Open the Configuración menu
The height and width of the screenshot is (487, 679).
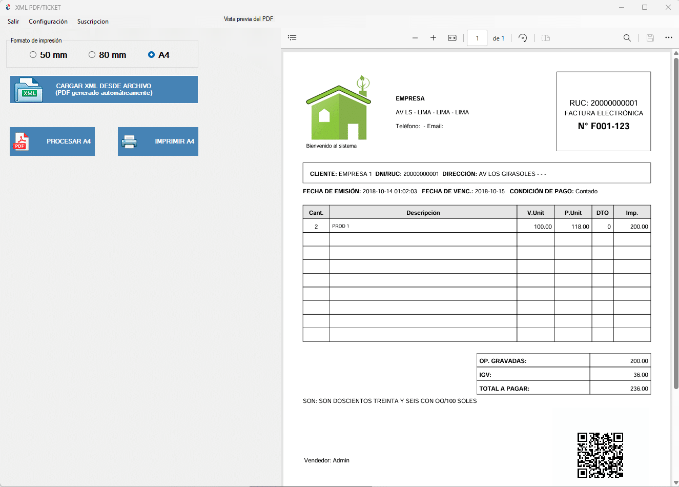coord(48,22)
